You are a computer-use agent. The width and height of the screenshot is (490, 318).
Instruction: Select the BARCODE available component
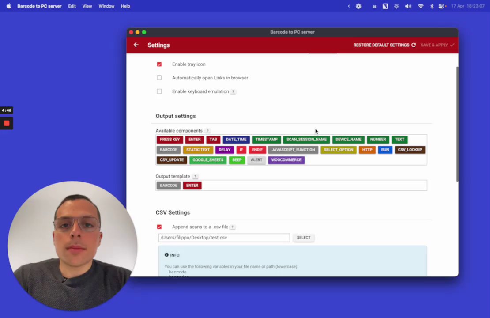click(x=169, y=150)
